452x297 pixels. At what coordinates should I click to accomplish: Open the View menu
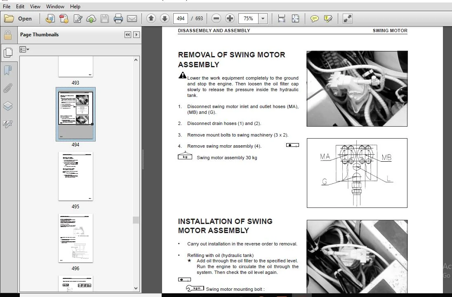35,6
